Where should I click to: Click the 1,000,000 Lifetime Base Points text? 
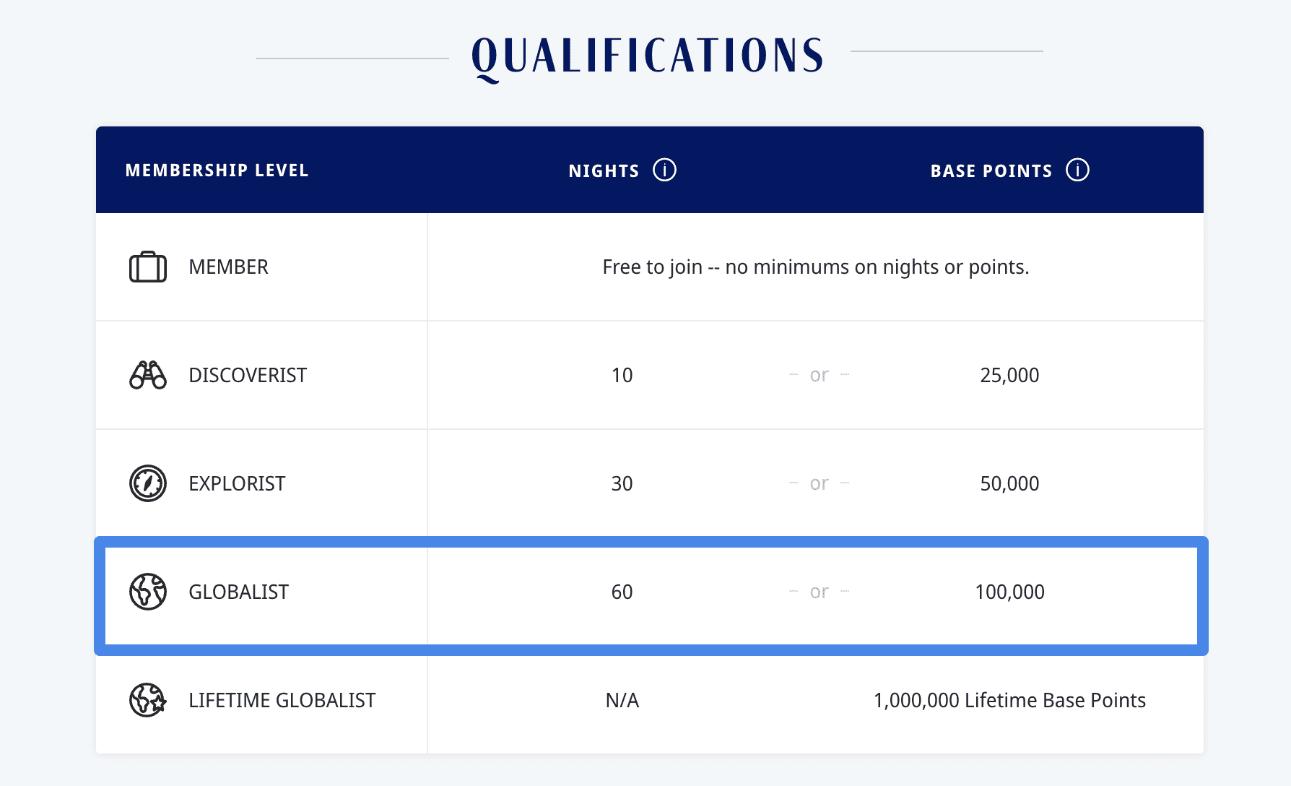(x=1009, y=699)
